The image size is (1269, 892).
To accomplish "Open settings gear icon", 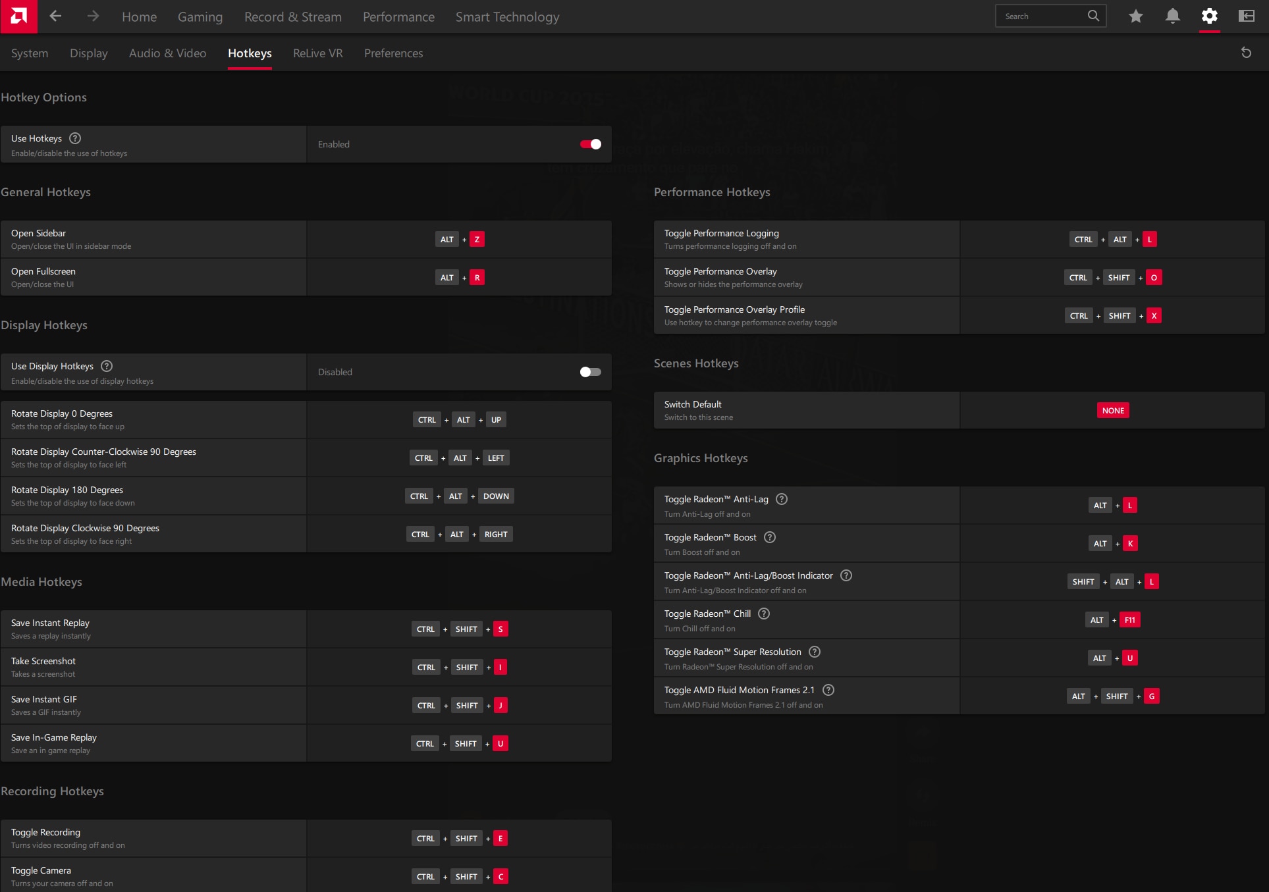I will (1210, 16).
